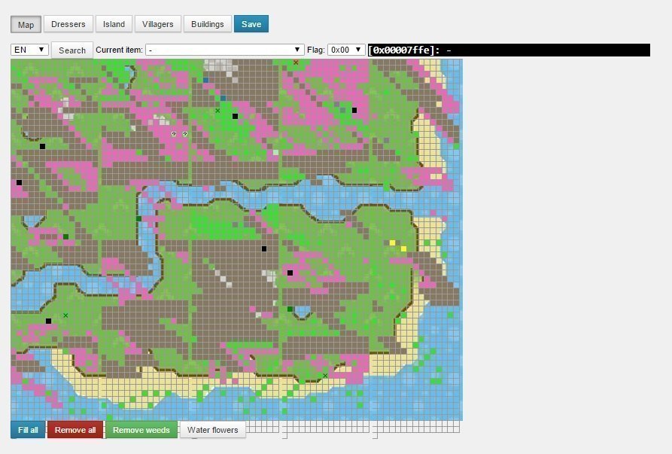Click the red Remove all button
This screenshot has width=672, height=454.
[x=75, y=430]
